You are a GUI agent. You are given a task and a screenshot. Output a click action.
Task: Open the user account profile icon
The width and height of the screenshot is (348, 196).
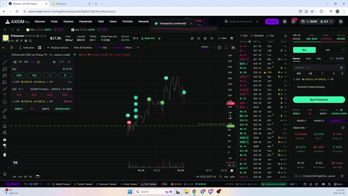(341, 22)
